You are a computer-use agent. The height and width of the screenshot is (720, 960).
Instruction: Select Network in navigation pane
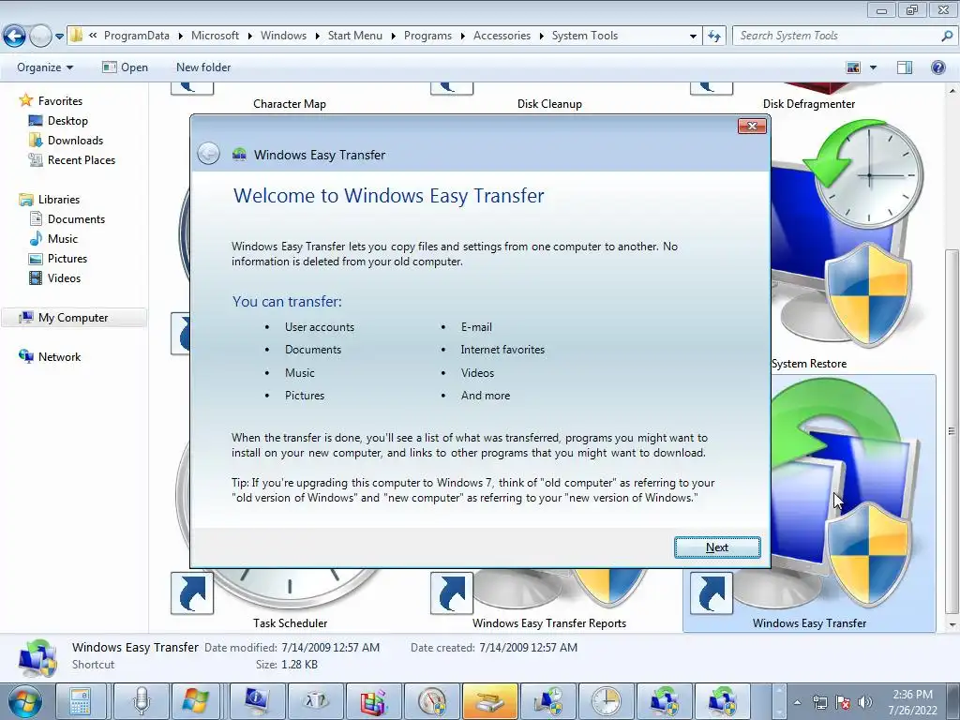point(59,357)
